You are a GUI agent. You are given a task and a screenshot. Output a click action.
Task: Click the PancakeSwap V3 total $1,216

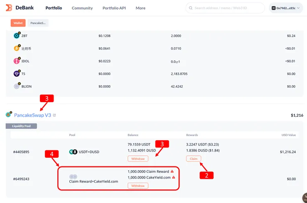click(297, 115)
